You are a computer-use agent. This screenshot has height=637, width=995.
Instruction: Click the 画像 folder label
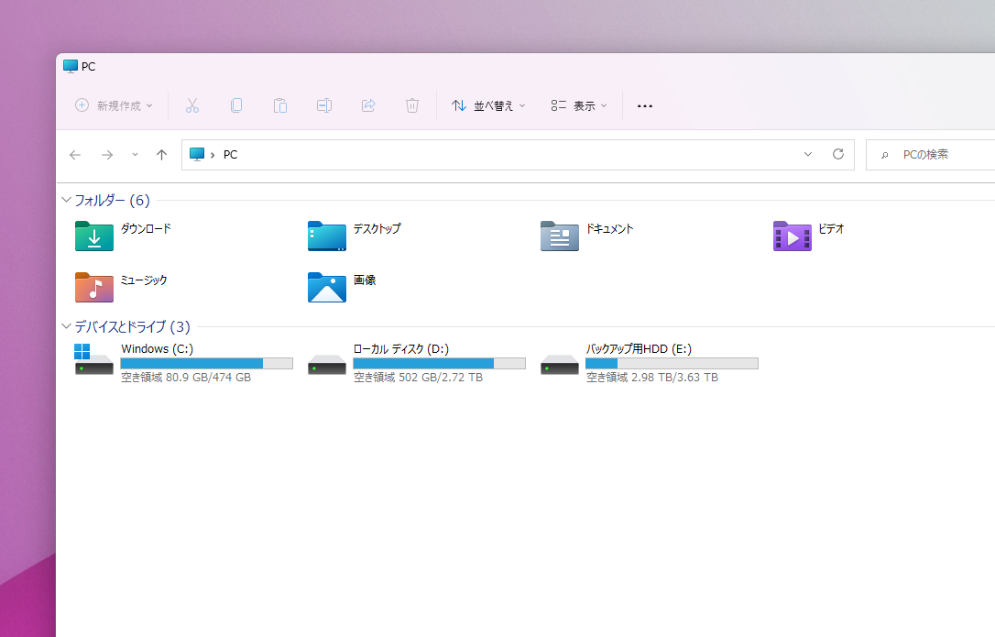[x=365, y=280]
